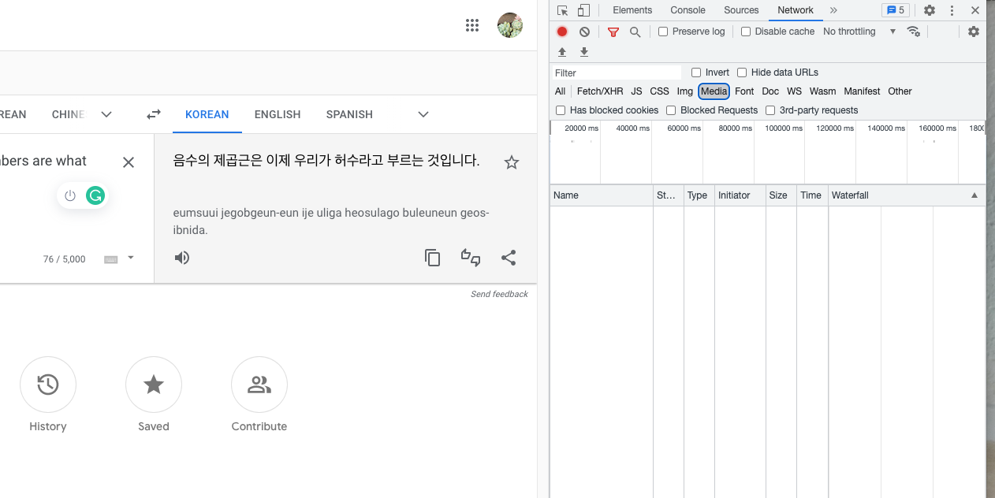Click the red record network log button
Screen dimensions: 995x498
tap(562, 32)
